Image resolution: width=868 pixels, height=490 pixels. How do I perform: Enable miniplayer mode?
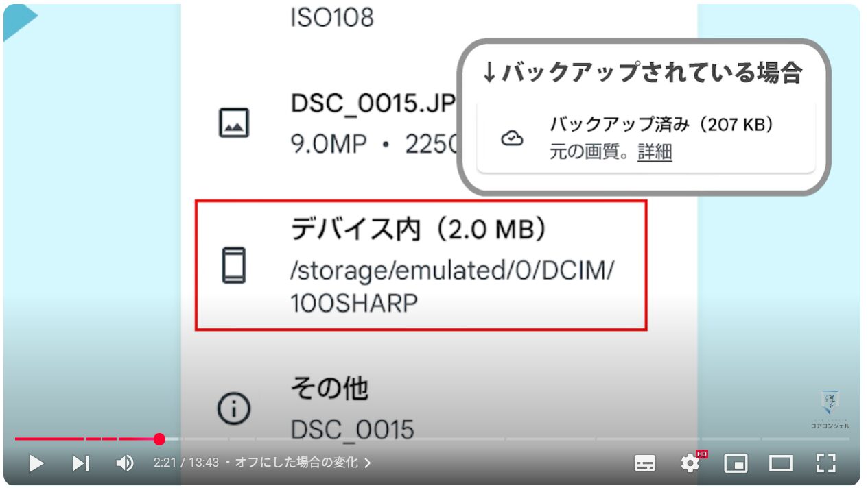click(x=736, y=464)
